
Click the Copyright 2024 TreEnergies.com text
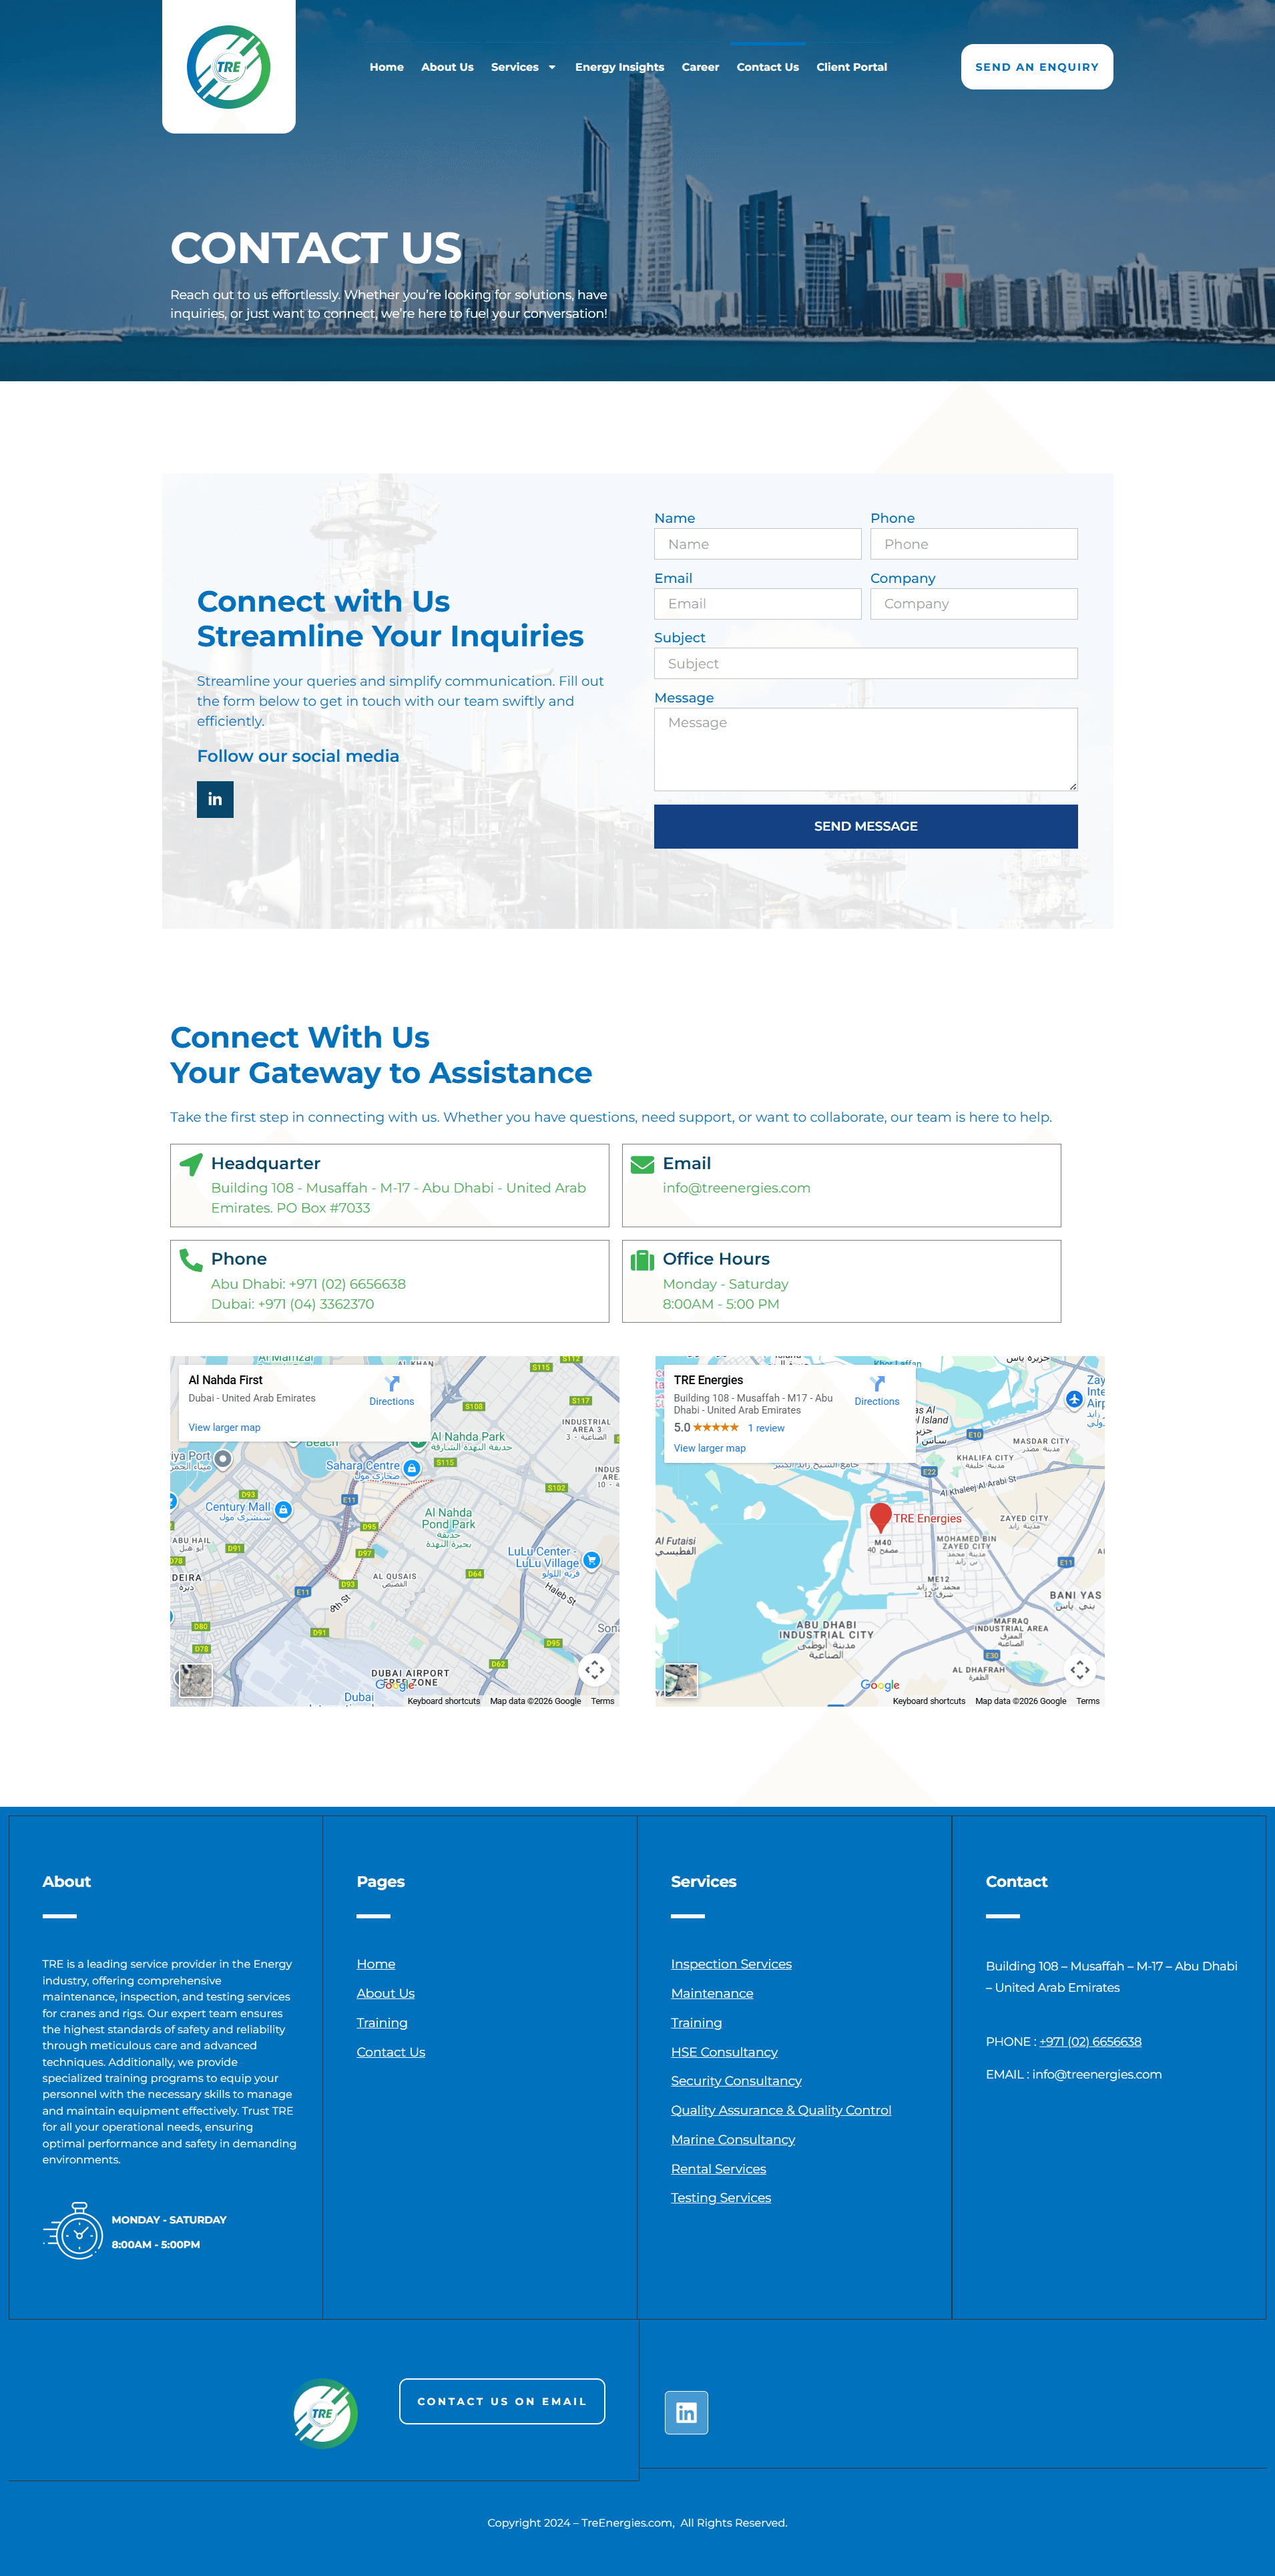point(637,2523)
